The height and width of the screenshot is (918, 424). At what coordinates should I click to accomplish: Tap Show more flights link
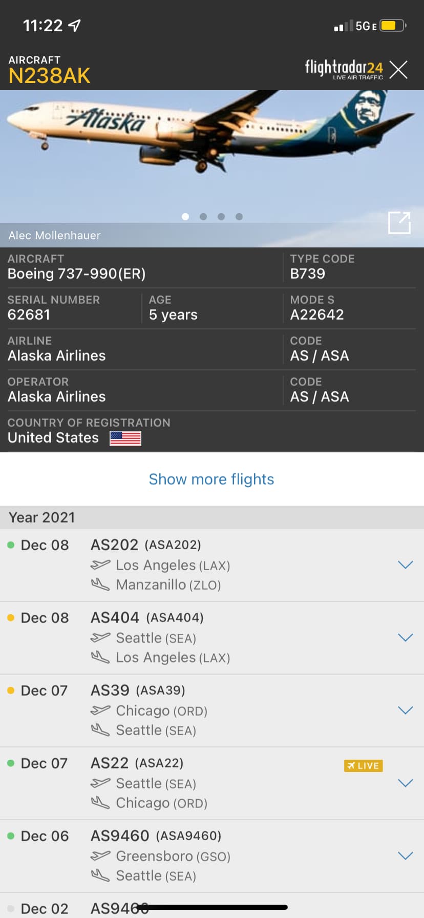click(x=211, y=479)
